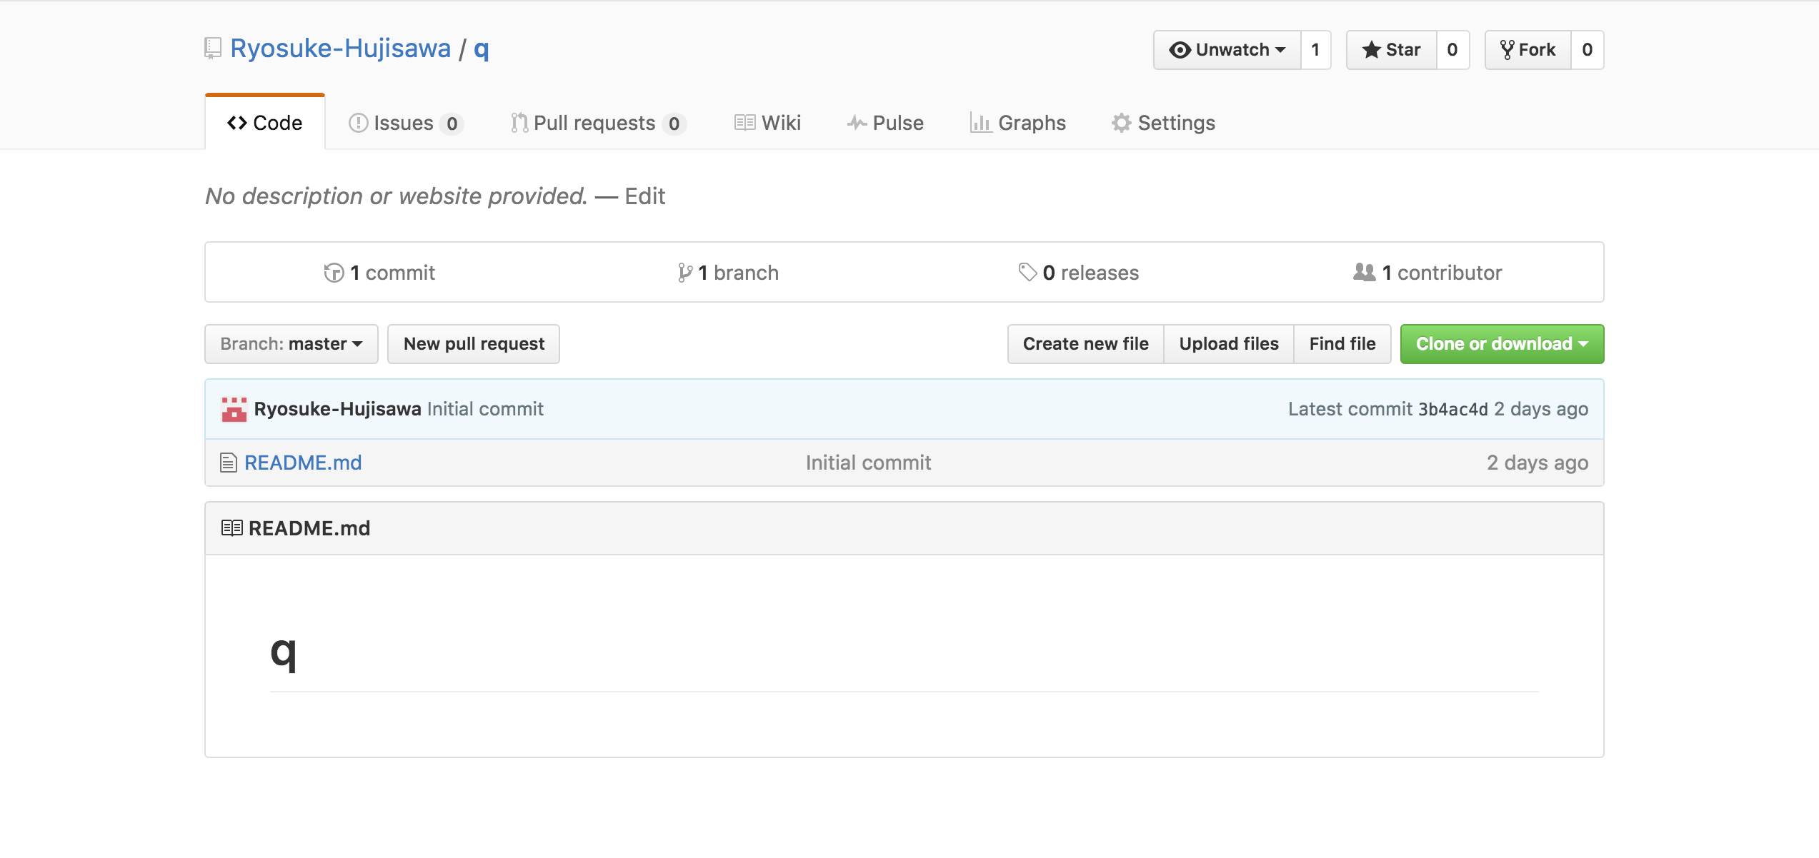Open the Branch: master dropdown
1819x858 pixels.
291,344
